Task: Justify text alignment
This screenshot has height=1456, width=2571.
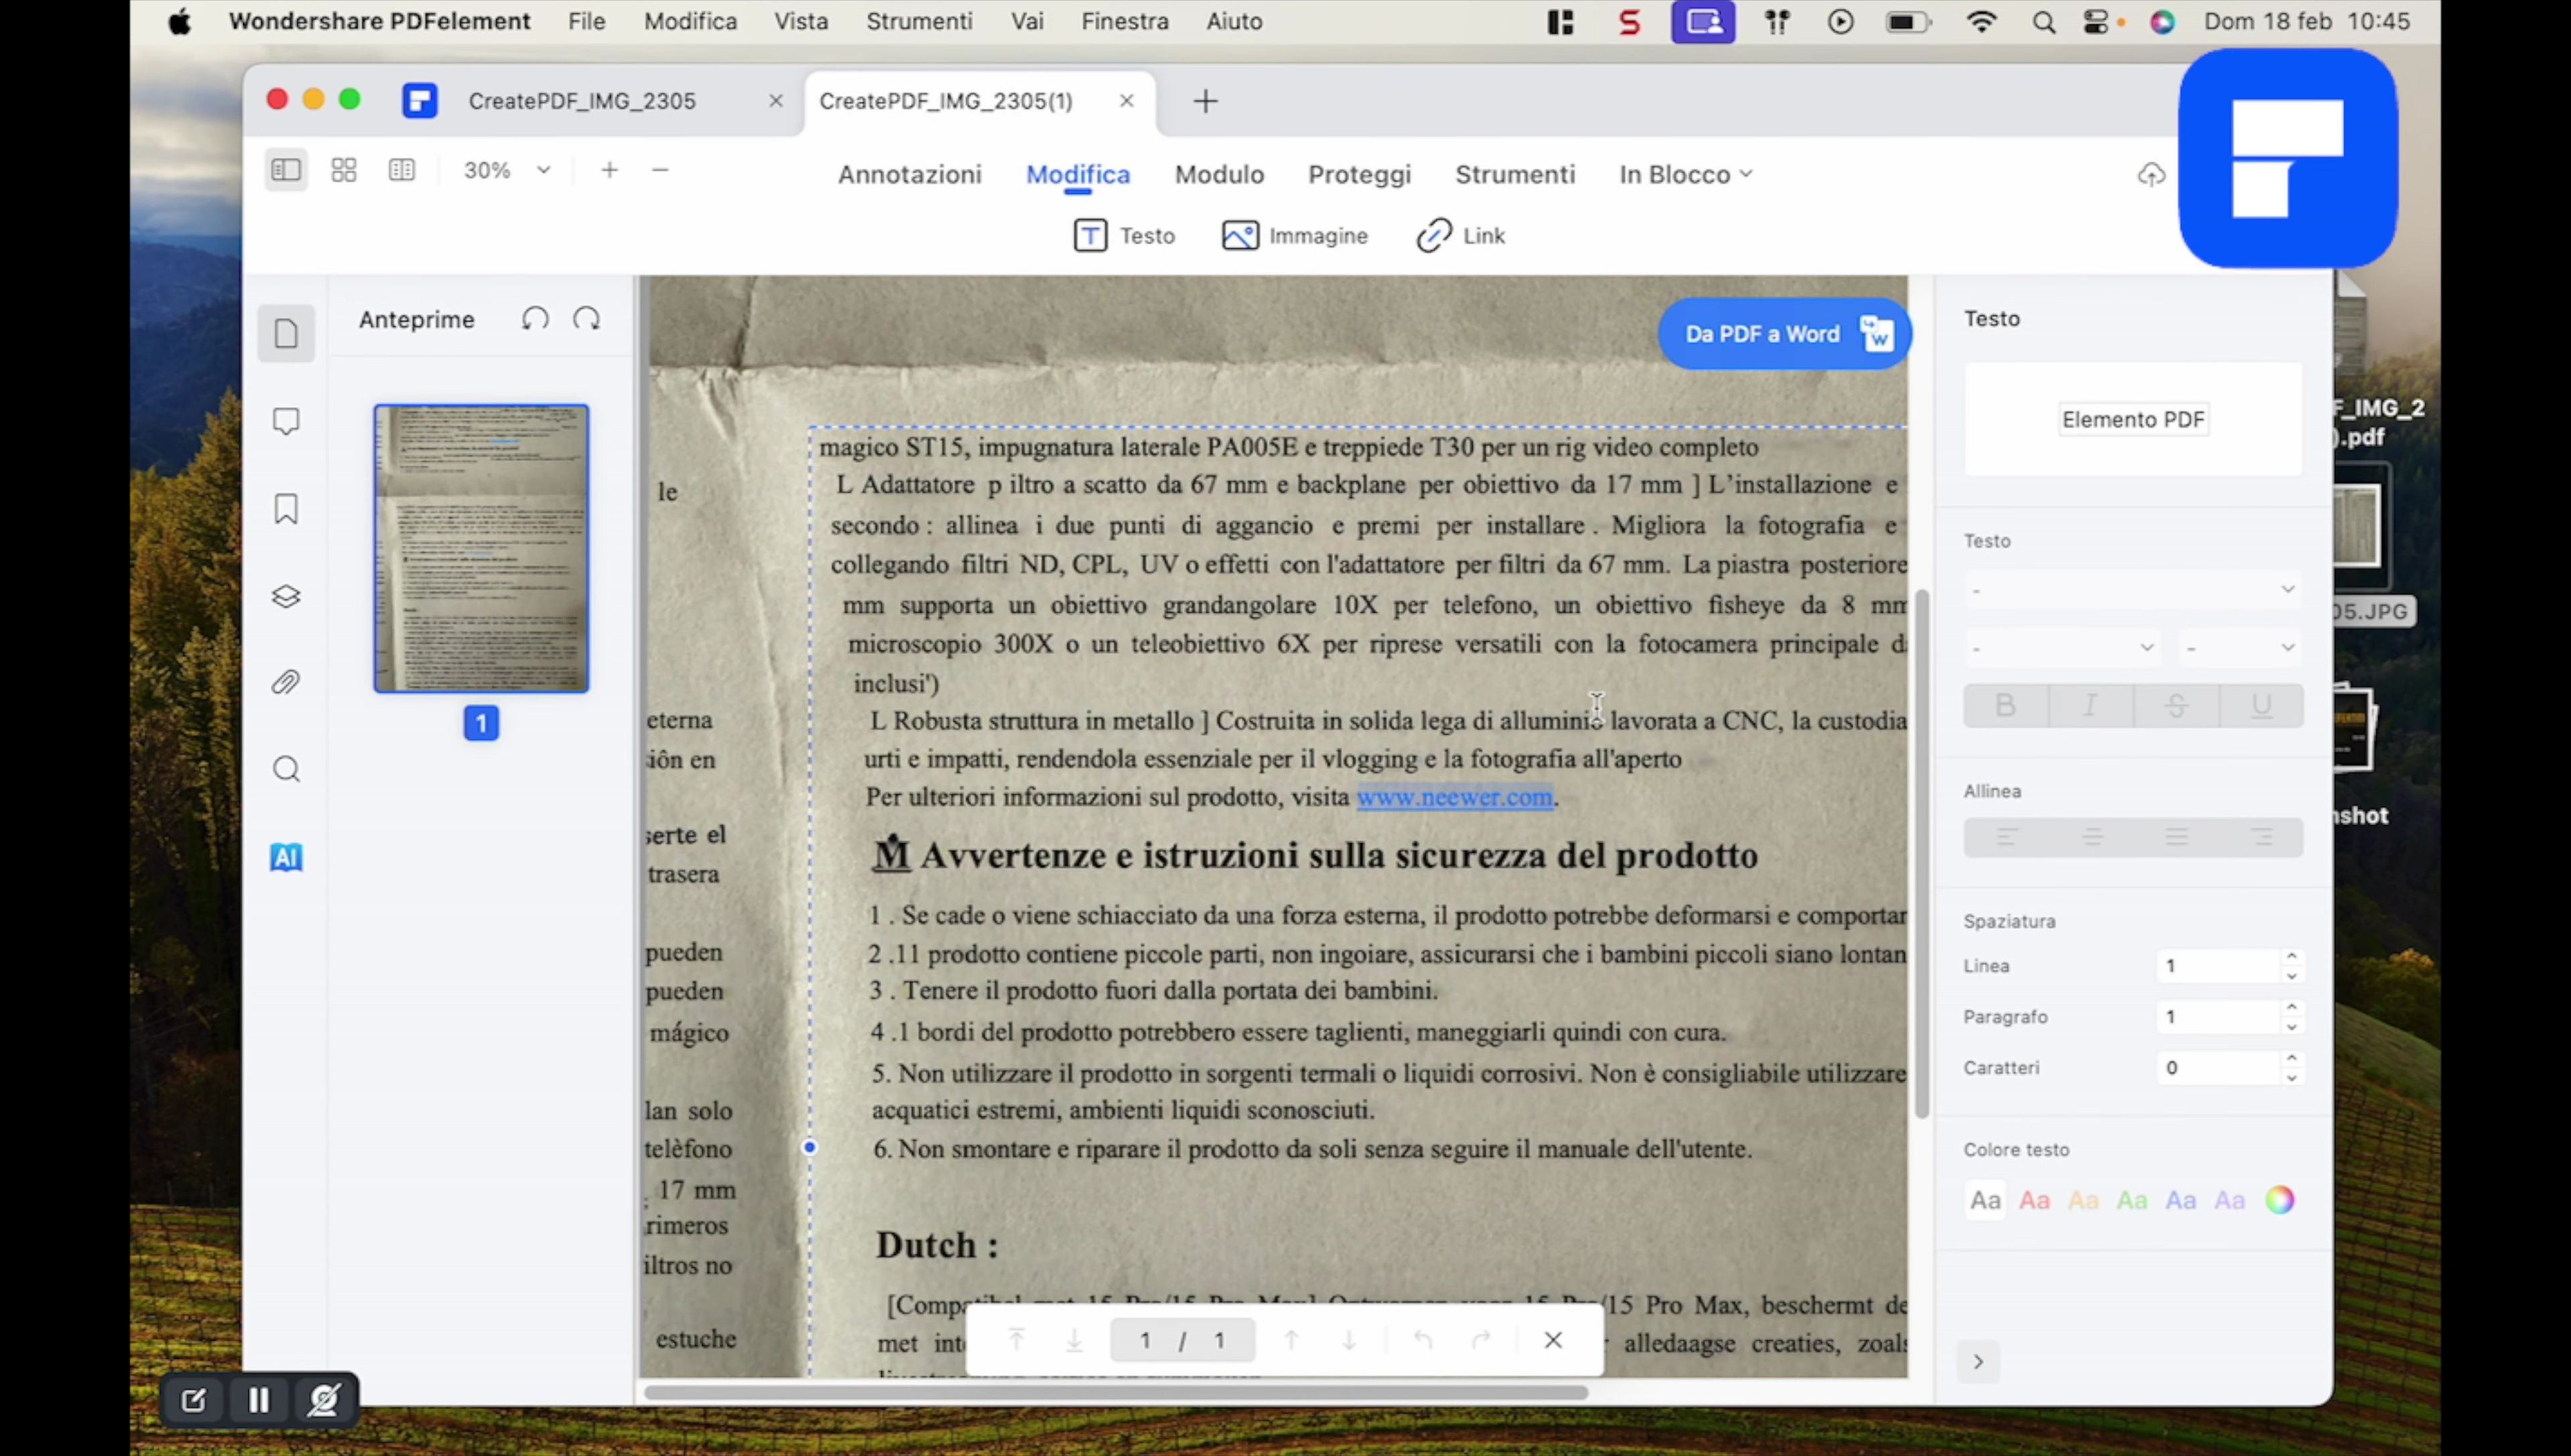Action: 2177,837
